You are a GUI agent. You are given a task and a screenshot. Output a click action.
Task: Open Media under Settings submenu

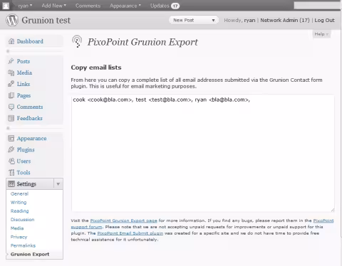point(17,228)
